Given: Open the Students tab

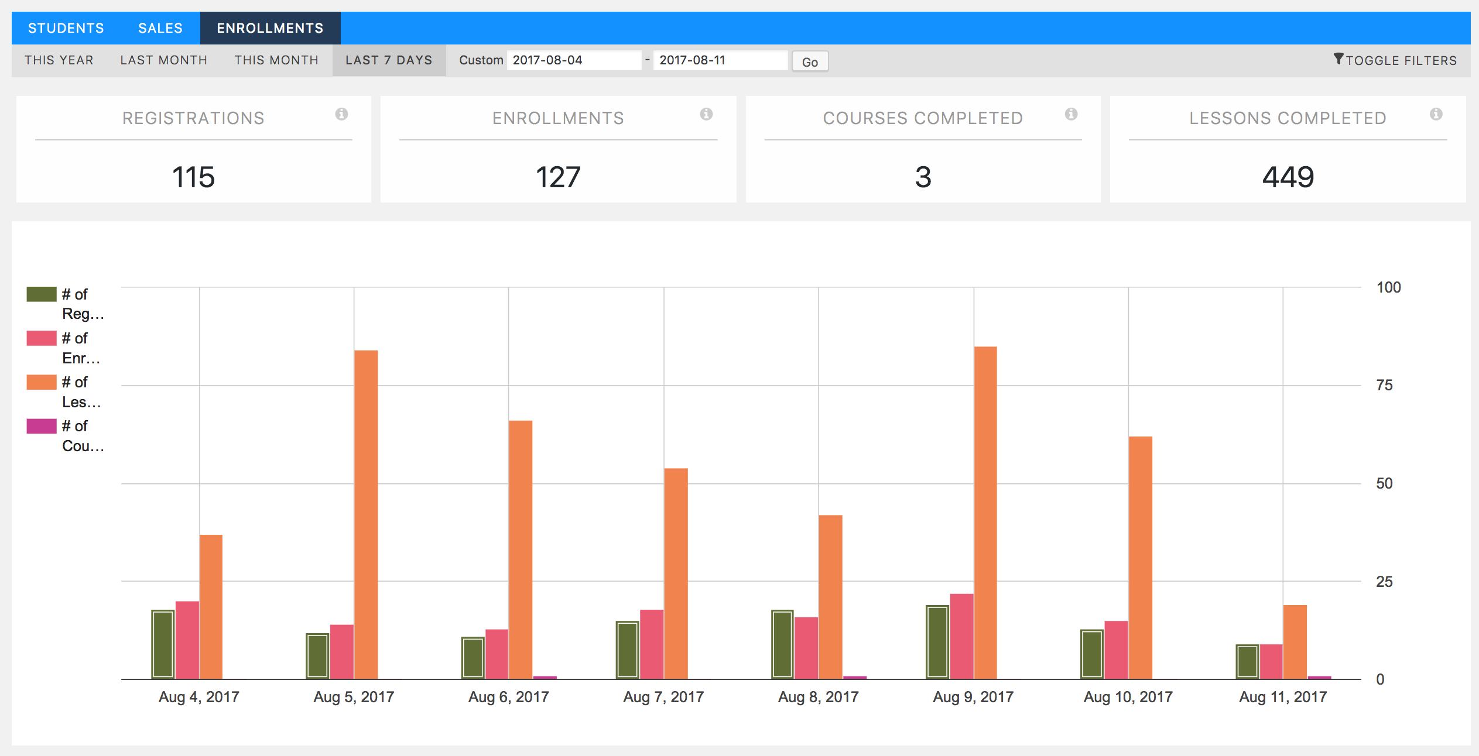Looking at the screenshot, I should (66, 28).
